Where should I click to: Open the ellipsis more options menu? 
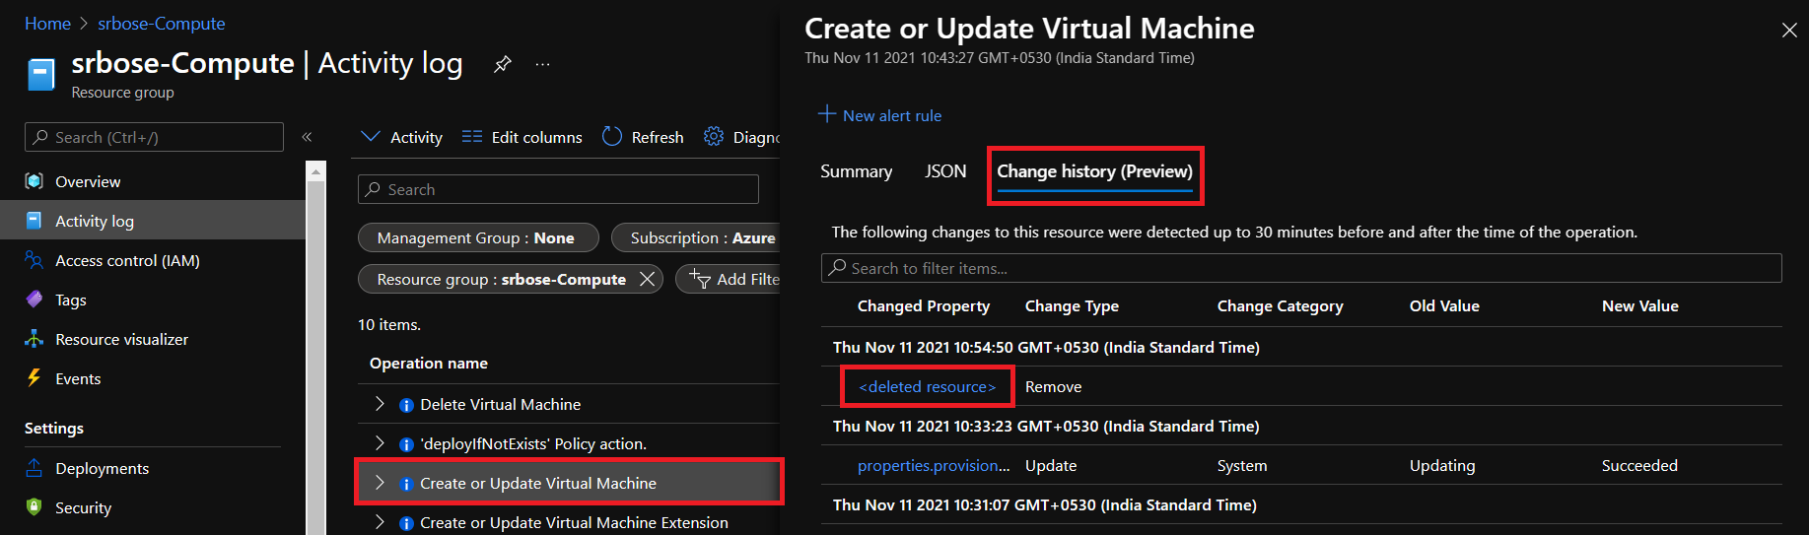click(x=542, y=65)
